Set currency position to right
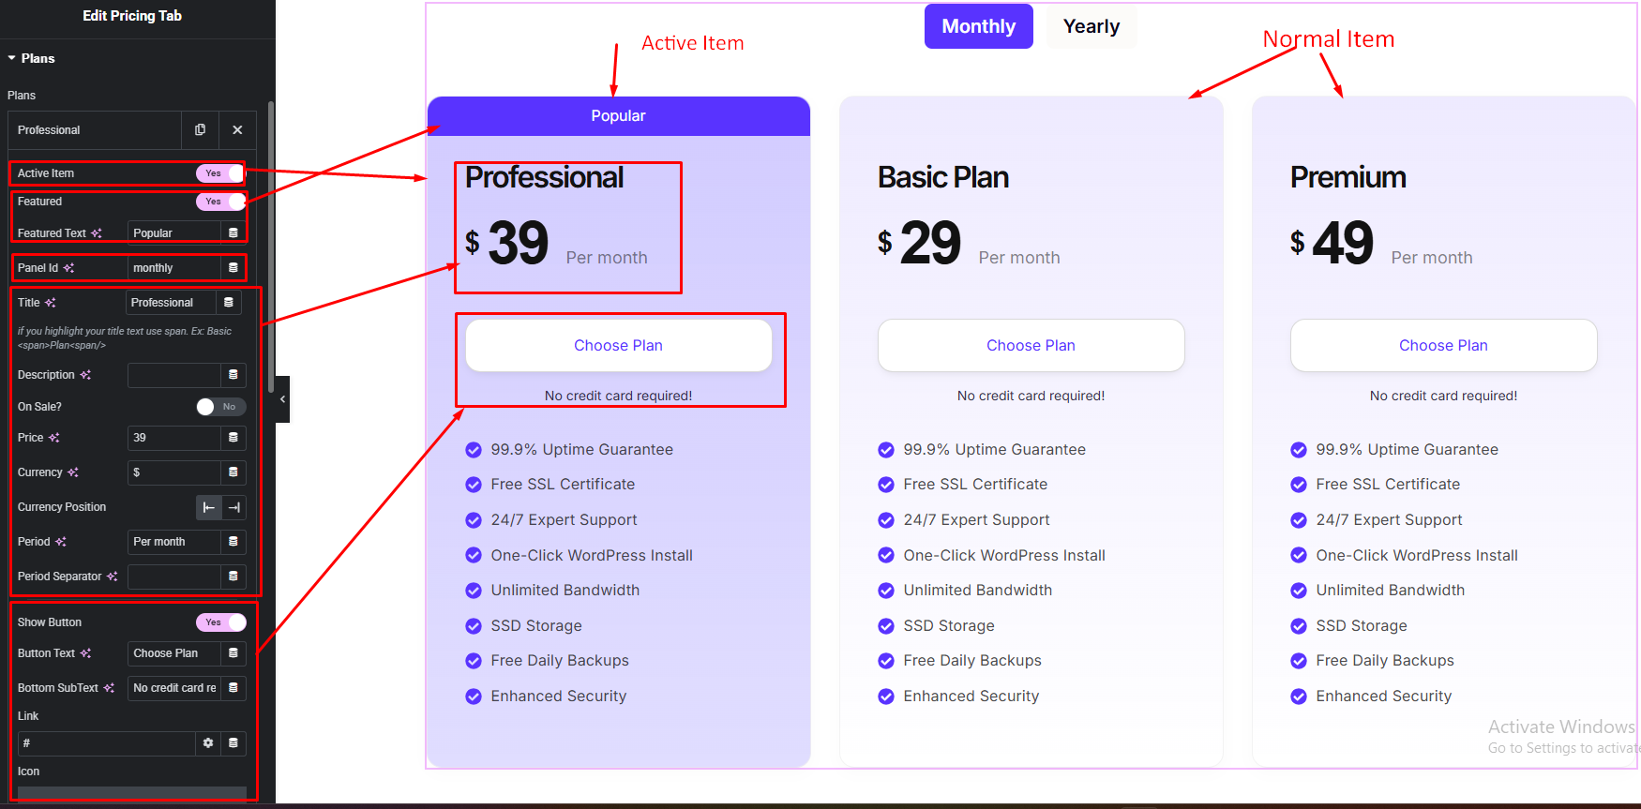Screen dimensions: 1641x809 (x=233, y=507)
